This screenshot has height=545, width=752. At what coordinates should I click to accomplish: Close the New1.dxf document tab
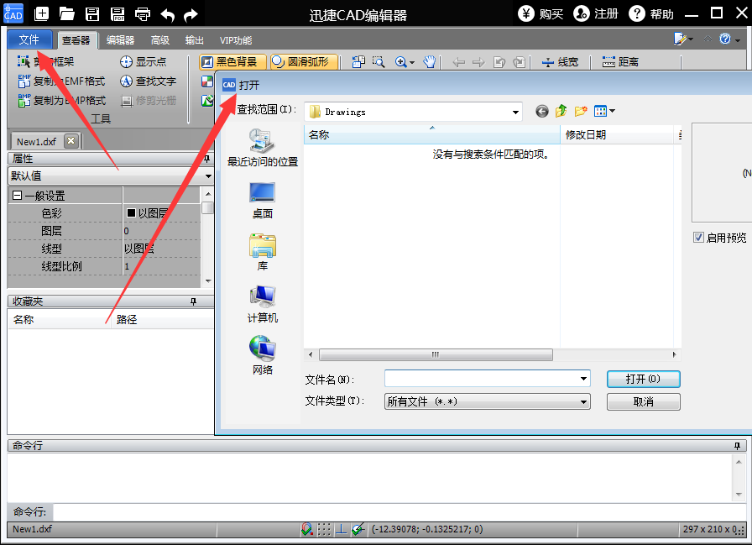(x=71, y=141)
